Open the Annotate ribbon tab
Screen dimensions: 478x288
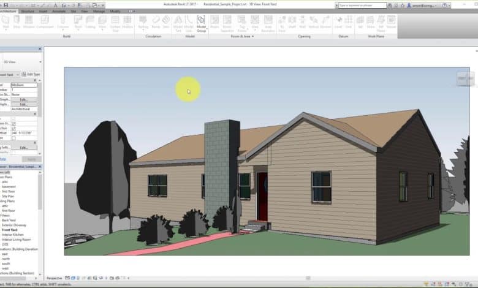(x=59, y=11)
